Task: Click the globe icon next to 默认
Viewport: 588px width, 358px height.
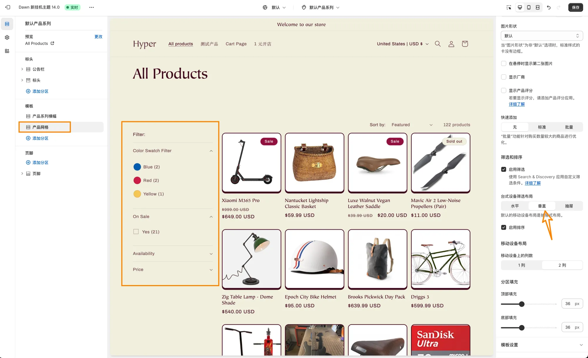Action: 265,7
